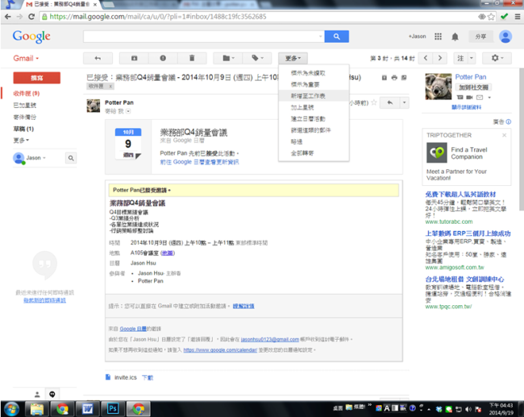Open the 地圖 link for A105 room
The width and height of the screenshot is (524, 417).
168,254
